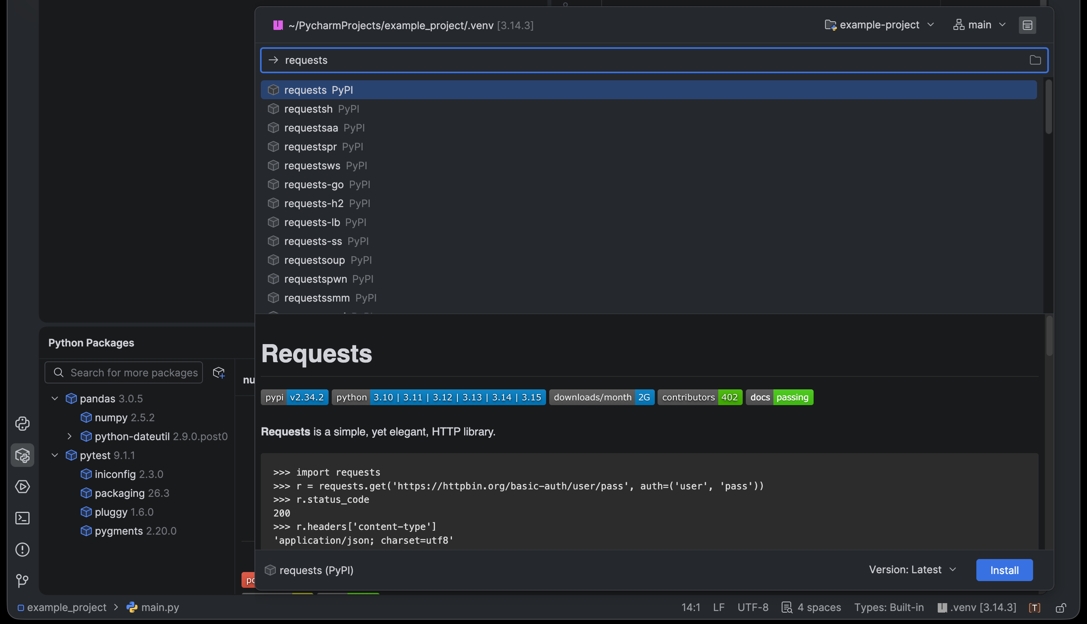This screenshot has height=624, width=1087.
Task: Select the requests-lb PyPI result
Action: (648, 222)
